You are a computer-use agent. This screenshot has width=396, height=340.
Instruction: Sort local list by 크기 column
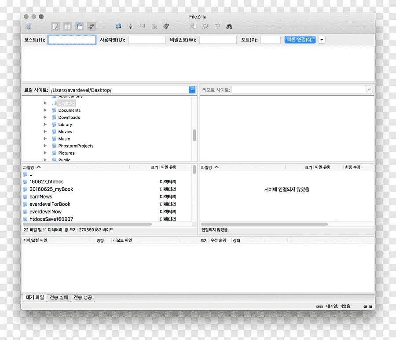[x=144, y=167]
